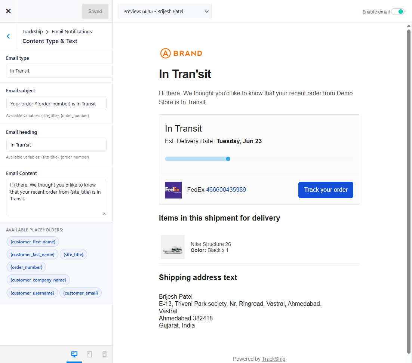Screen dimensions: 412x363
Task: Click Tuesday, Jun 23 delivery date text
Action: point(239,141)
